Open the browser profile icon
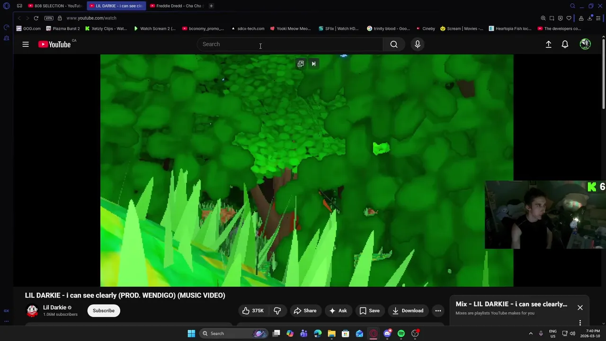 pos(581,18)
